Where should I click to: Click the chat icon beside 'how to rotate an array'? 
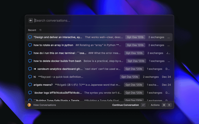30,45
